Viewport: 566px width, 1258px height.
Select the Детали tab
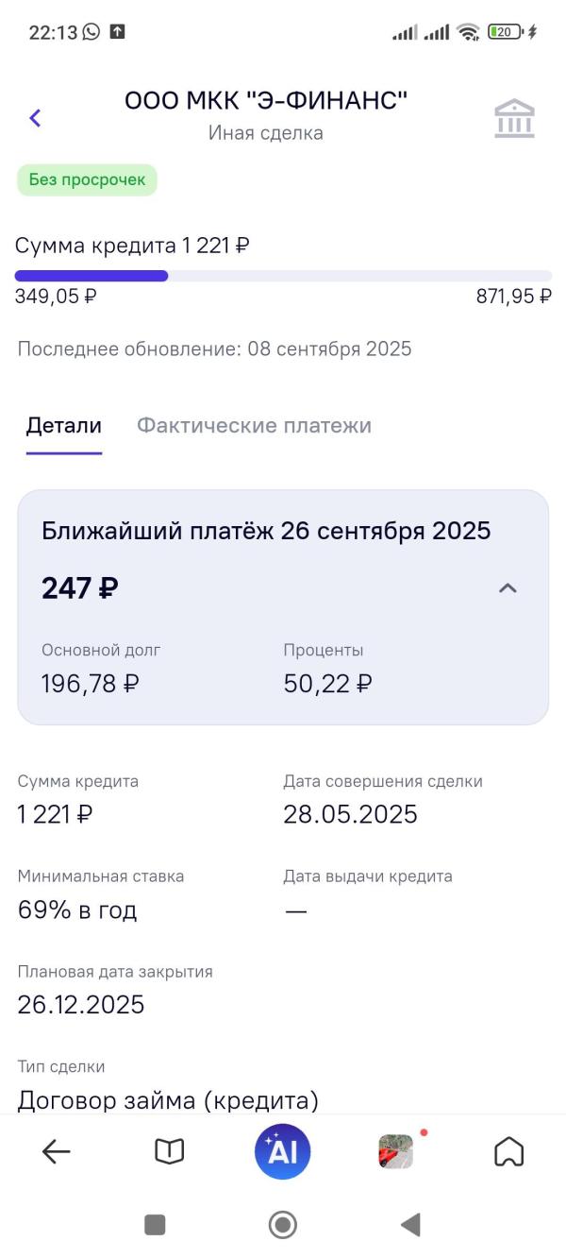tap(63, 425)
